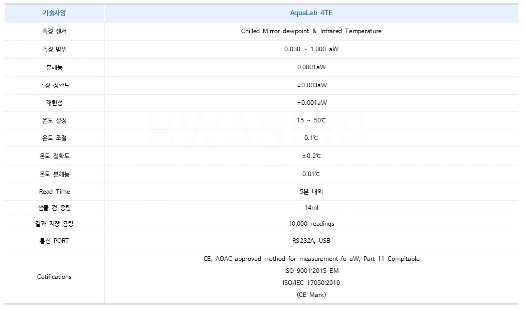Select the 'Cetifications' row label
Screen dimensions: 526x310
(54, 277)
